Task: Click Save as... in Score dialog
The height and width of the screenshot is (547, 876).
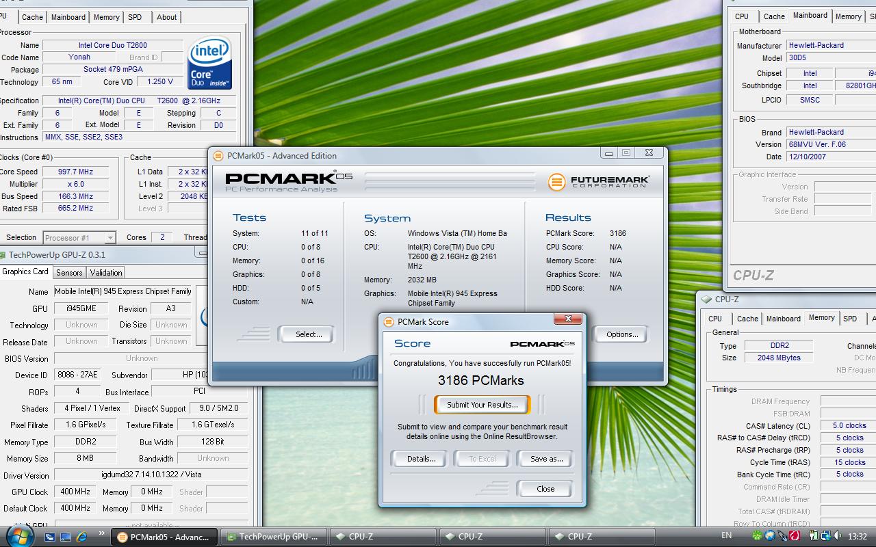Action: 546,459
